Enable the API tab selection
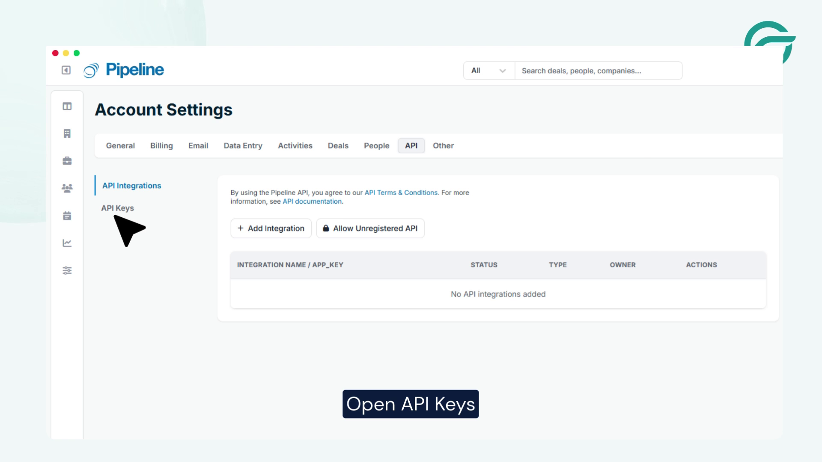 (x=411, y=145)
